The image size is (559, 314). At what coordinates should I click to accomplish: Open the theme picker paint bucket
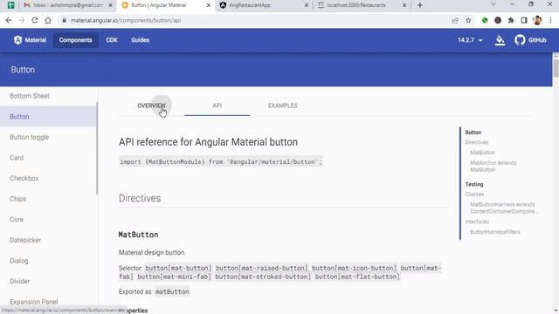(500, 40)
